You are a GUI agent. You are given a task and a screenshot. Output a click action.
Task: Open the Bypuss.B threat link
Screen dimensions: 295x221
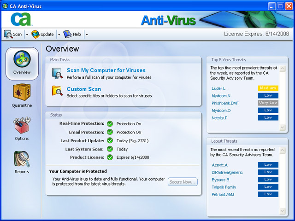(x=220, y=180)
